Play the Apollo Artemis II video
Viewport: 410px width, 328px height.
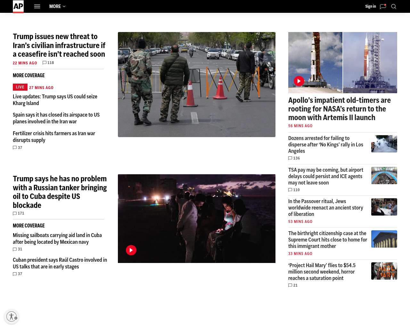(299, 81)
